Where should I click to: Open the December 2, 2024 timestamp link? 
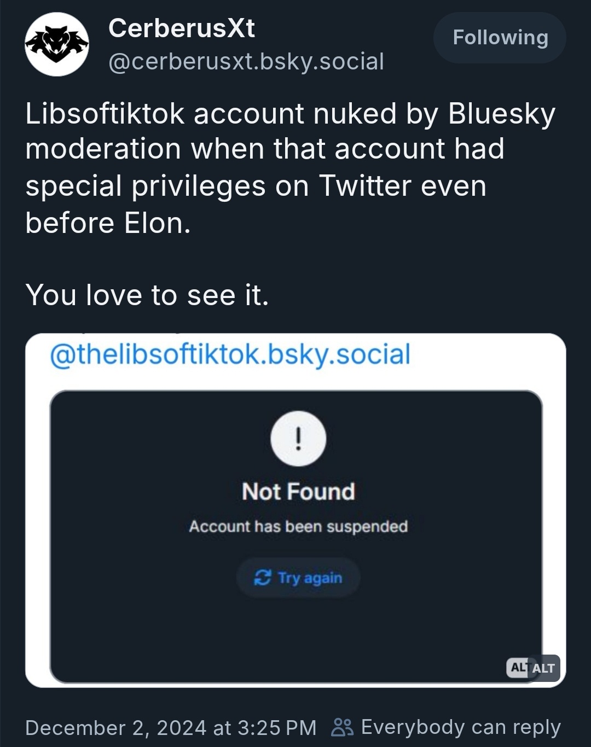coord(171,728)
